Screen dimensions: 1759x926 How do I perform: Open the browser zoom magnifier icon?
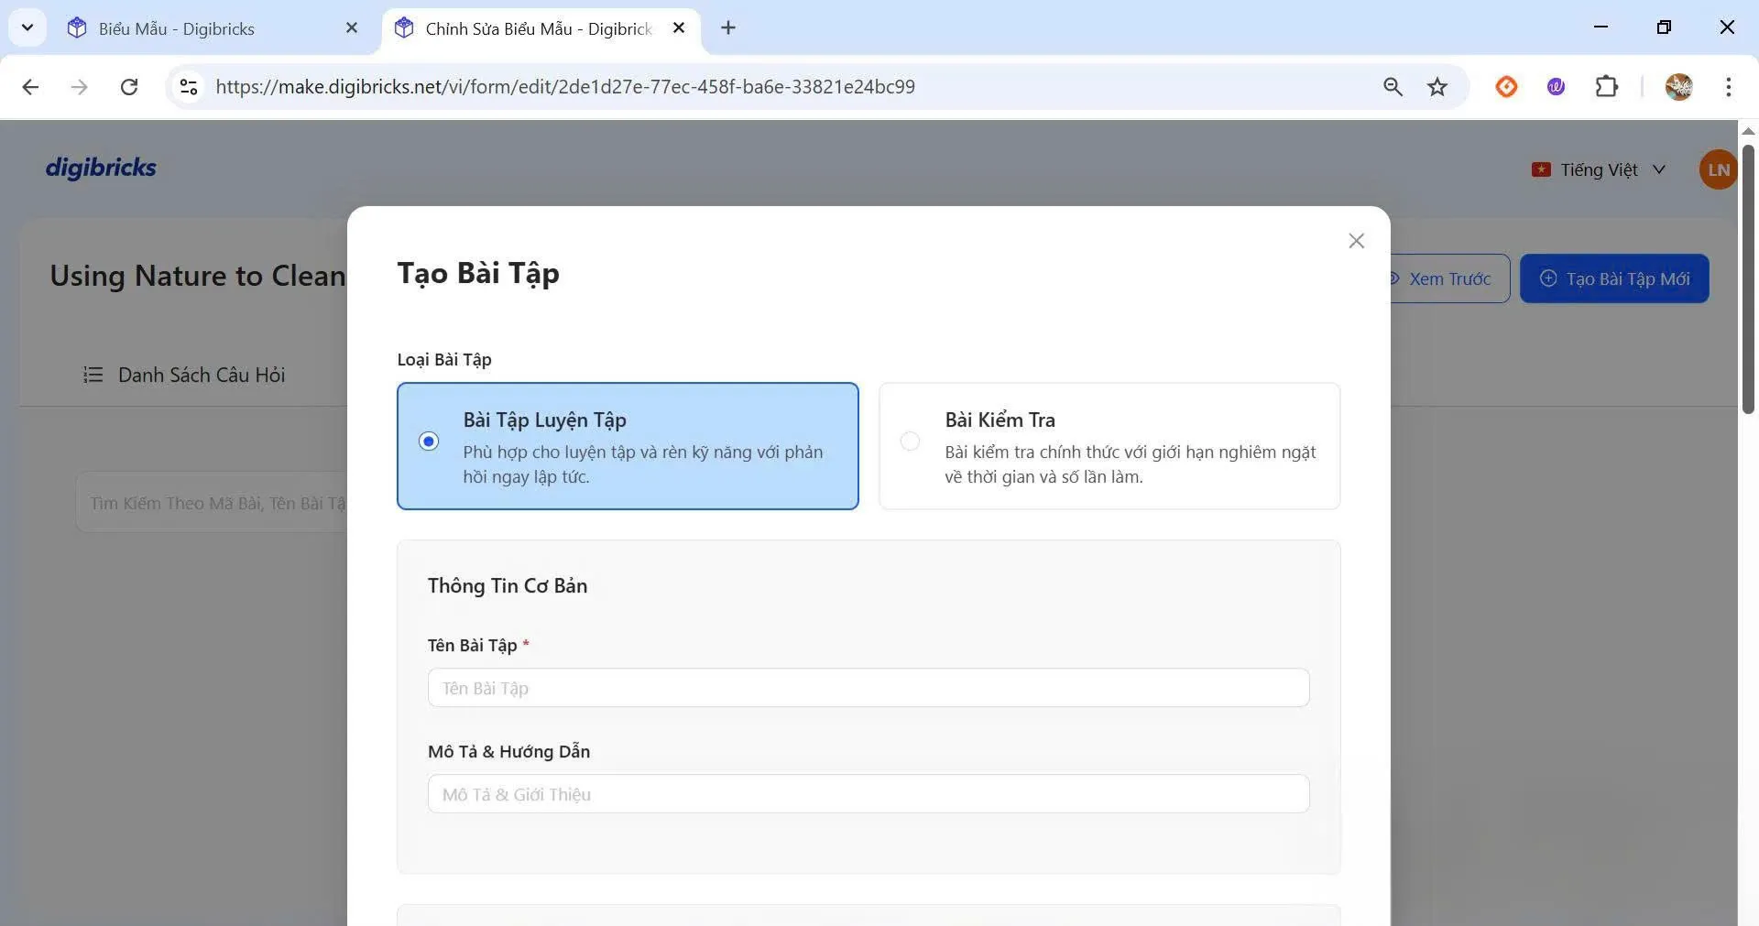(1393, 87)
